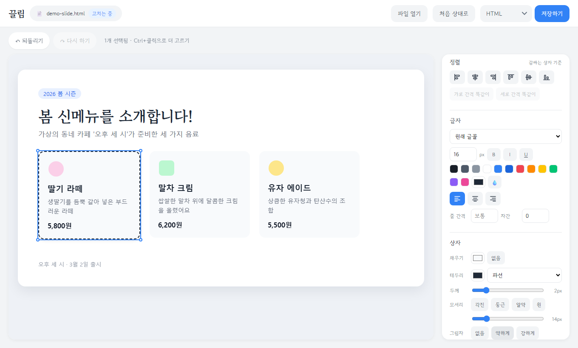Choose 알약 corner style

[521, 305]
